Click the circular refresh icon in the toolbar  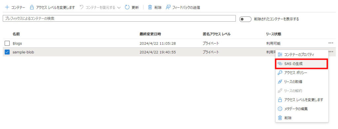(127, 7)
